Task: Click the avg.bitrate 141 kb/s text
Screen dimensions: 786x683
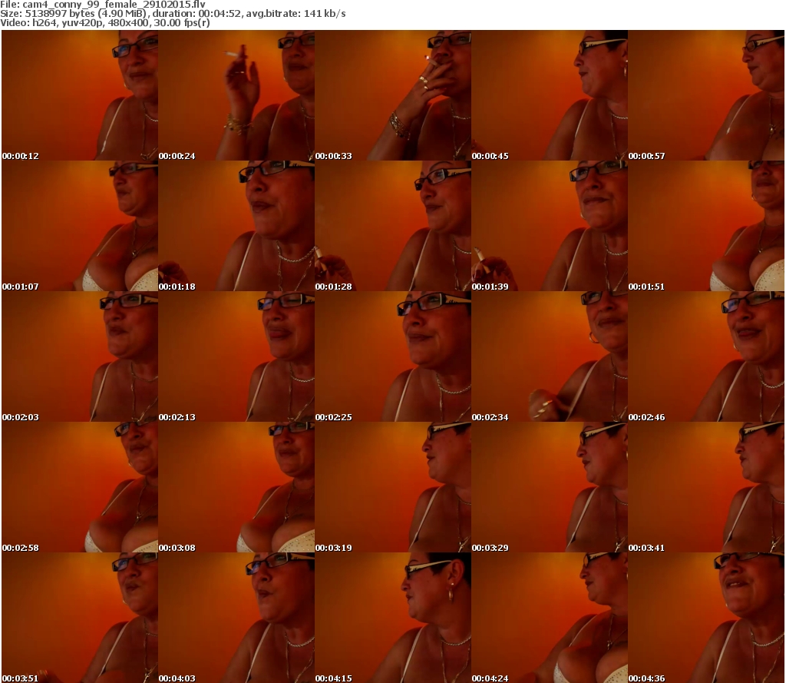Action: pyautogui.click(x=296, y=14)
